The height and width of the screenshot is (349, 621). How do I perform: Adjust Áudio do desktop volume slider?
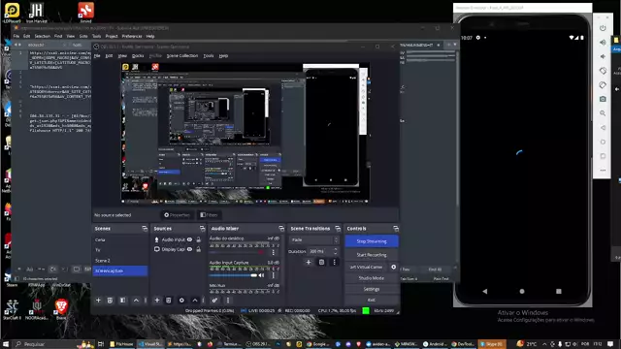coord(238,252)
